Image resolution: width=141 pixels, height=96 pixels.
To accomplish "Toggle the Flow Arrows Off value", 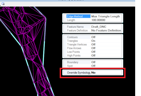I will click(106, 48).
